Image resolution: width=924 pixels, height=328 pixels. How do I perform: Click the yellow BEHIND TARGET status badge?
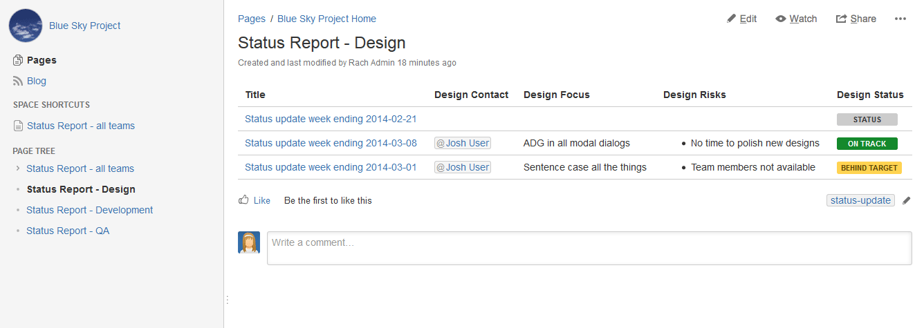tap(869, 168)
